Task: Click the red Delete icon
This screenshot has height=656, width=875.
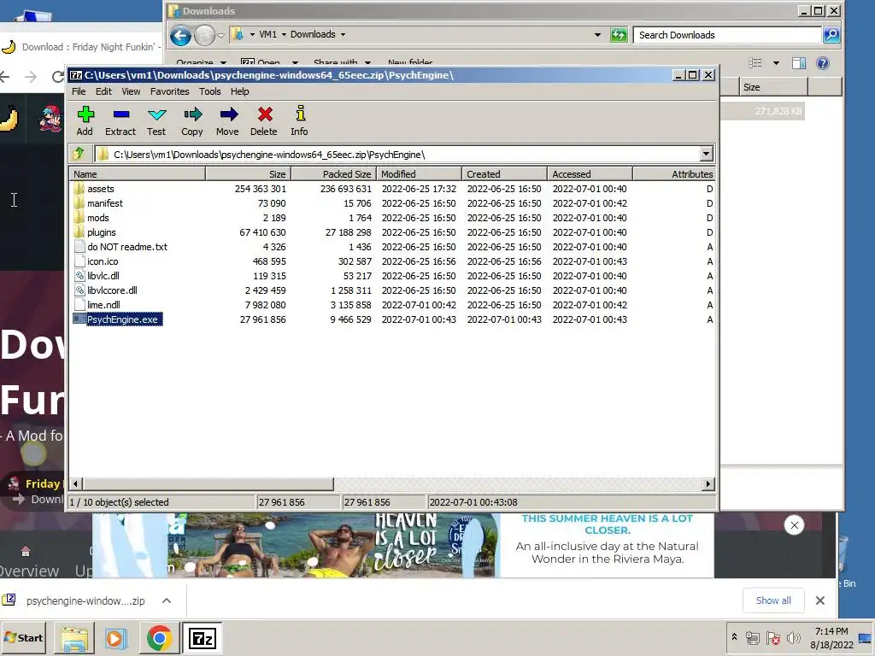Action: click(x=263, y=121)
